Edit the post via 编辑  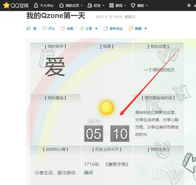point(138,29)
